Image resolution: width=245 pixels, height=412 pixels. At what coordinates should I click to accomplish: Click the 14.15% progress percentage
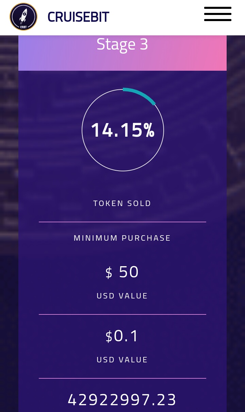pos(122,130)
